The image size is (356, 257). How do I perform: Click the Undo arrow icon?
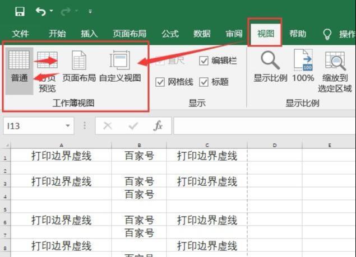click(40, 11)
